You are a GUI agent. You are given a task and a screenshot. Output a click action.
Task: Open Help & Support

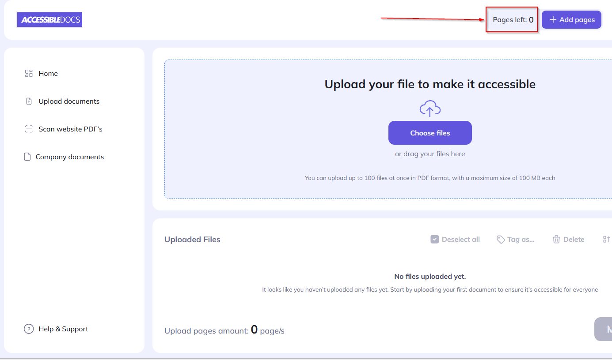[63, 329]
